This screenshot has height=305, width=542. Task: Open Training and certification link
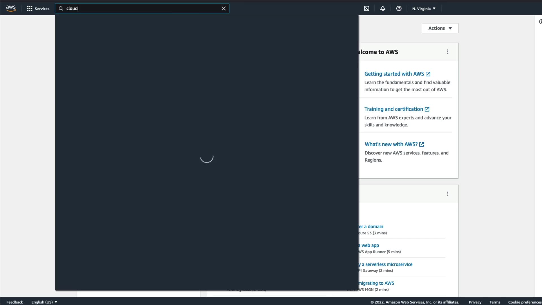click(394, 109)
